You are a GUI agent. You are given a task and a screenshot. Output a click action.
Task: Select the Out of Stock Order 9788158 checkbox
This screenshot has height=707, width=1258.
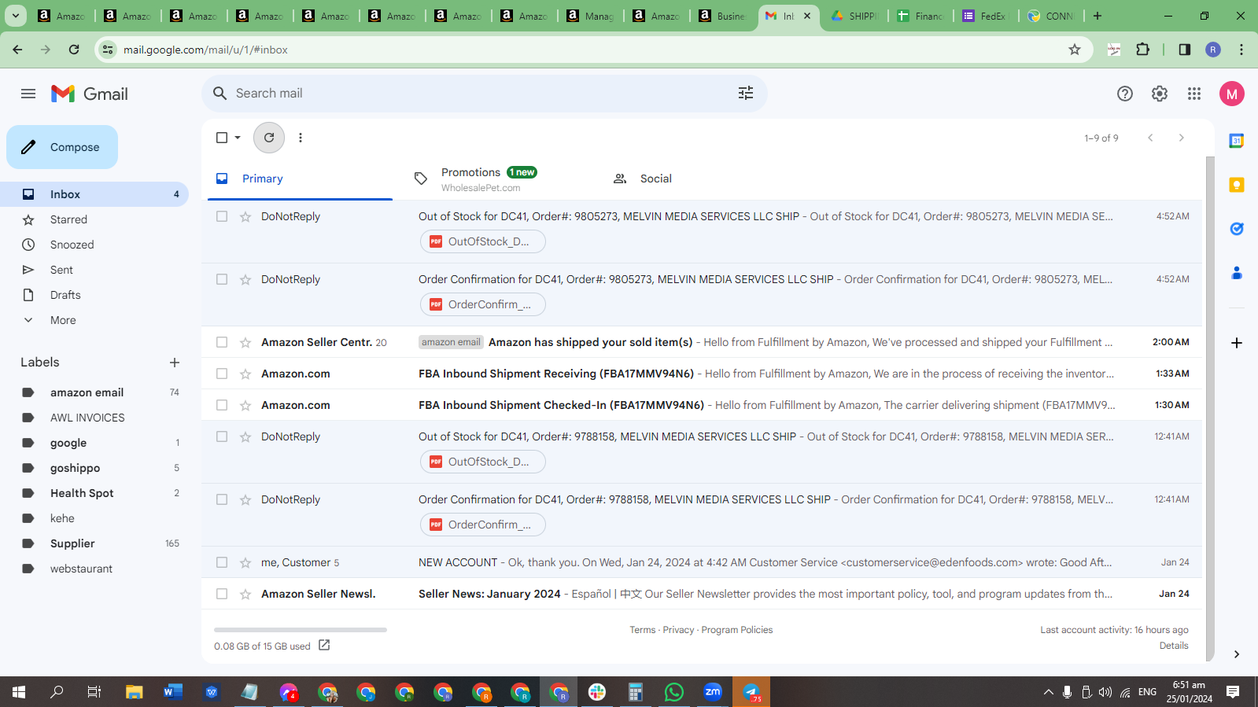click(222, 436)
